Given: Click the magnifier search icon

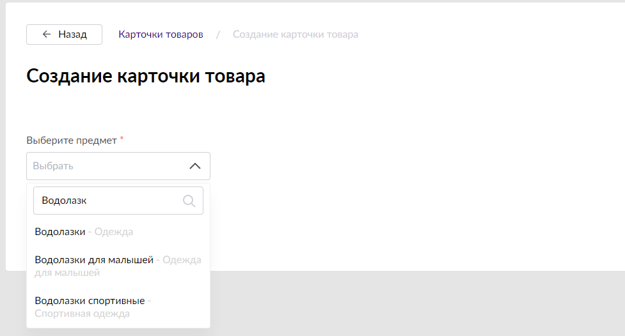Looking at the screenshot, I should tap(189, 201).
